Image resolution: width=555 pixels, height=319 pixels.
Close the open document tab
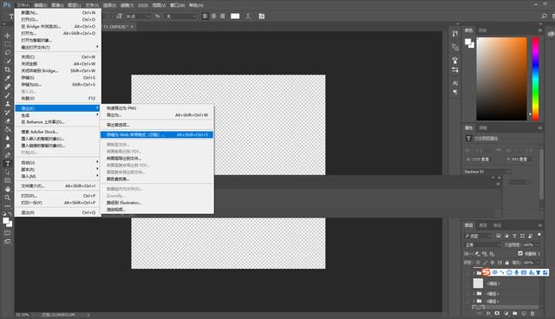(132, 27)
